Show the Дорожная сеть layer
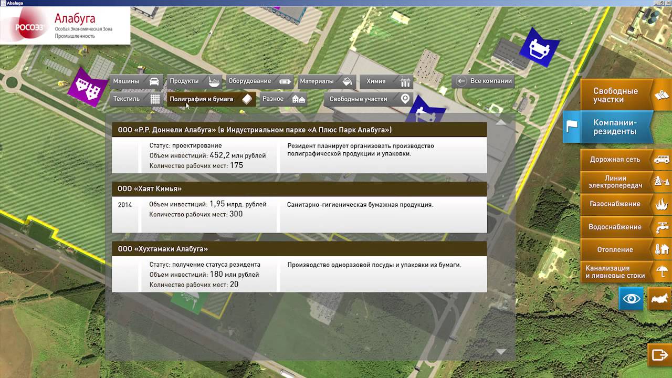The image size is (672, 378). point(625,159)
